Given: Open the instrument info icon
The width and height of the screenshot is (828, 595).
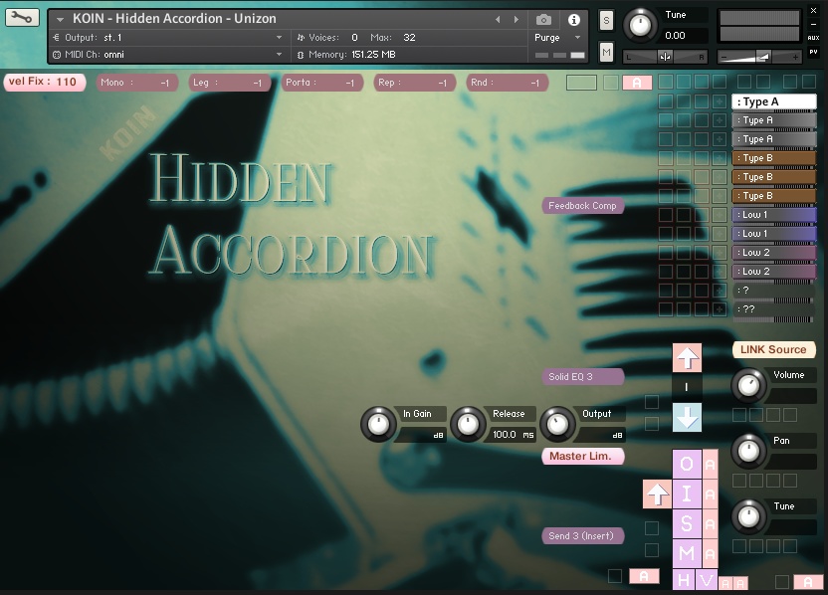Looking at the screenshot, I should tap(573, 20).
